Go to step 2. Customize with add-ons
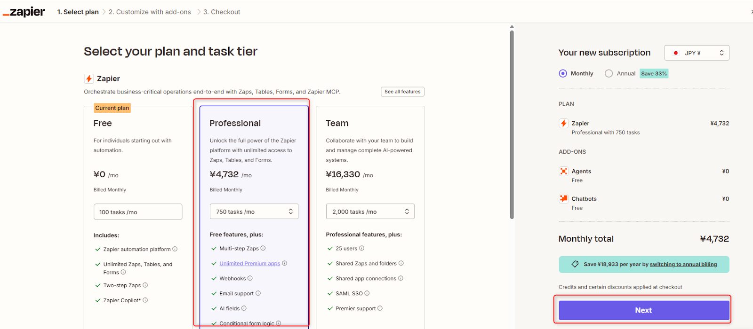The height and width of the screenshot is (329, 753). (150, 12)
